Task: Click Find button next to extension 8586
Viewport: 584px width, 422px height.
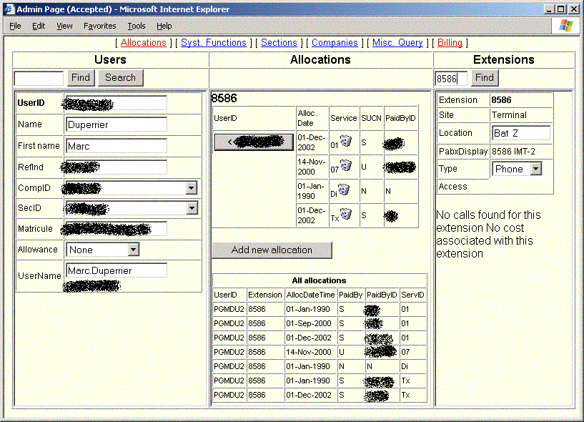Action: point(484,77)
